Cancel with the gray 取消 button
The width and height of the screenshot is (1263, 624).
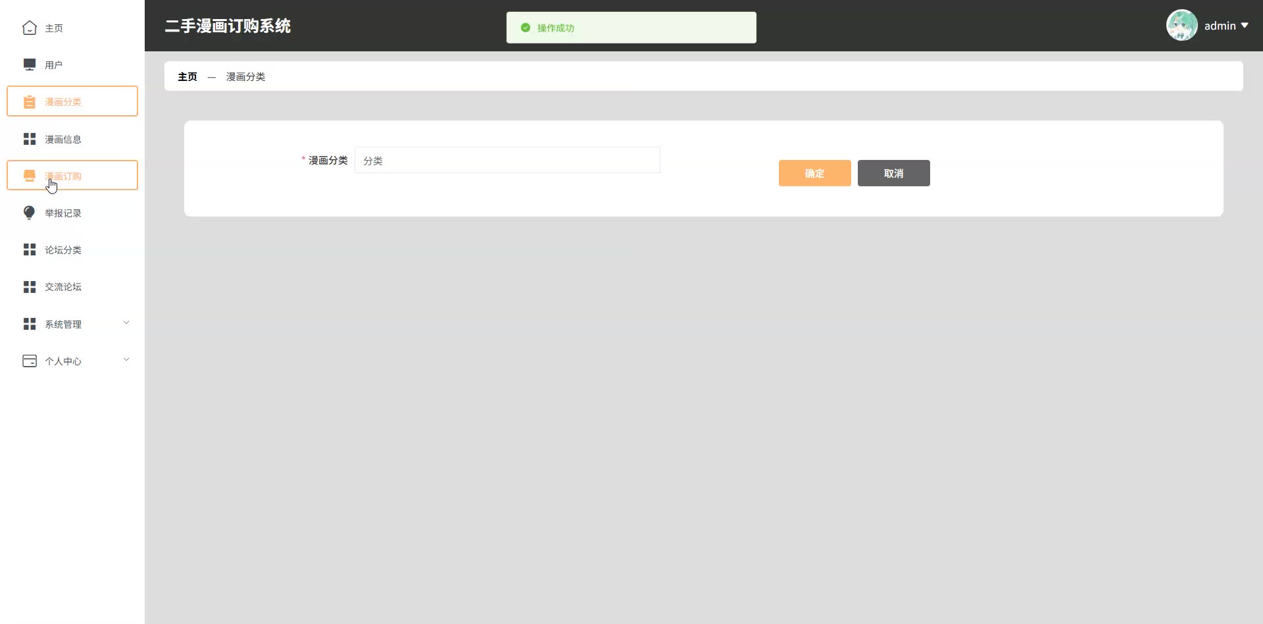[894, 173]
